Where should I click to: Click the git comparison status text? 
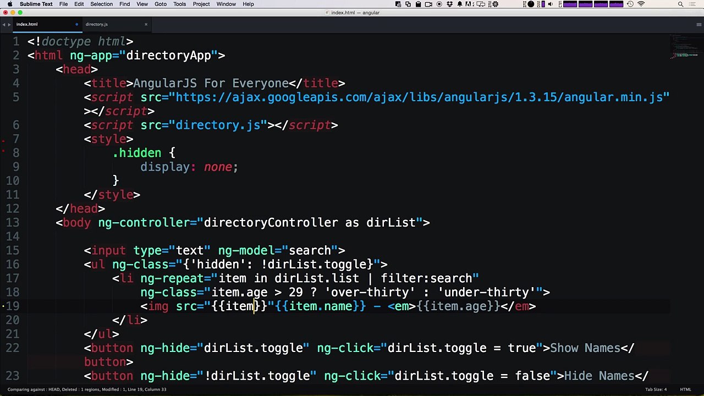point(87,389)
